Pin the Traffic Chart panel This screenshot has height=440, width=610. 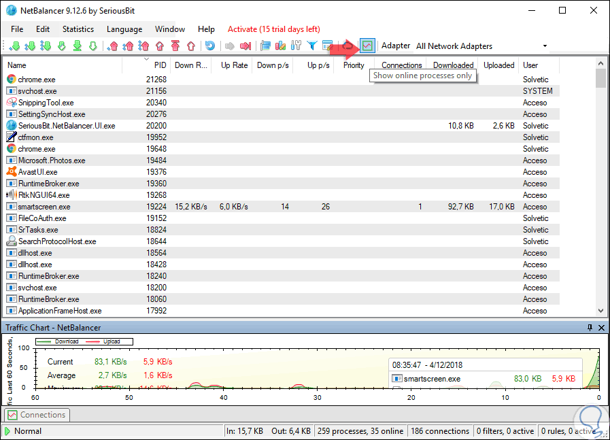point(590,328)
